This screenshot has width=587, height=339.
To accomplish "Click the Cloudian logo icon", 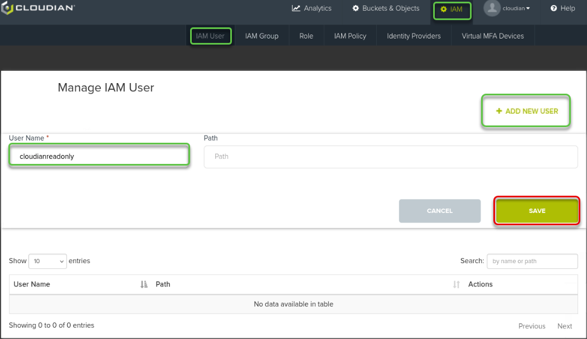I will pyautogui.click(x=7, y=9).
